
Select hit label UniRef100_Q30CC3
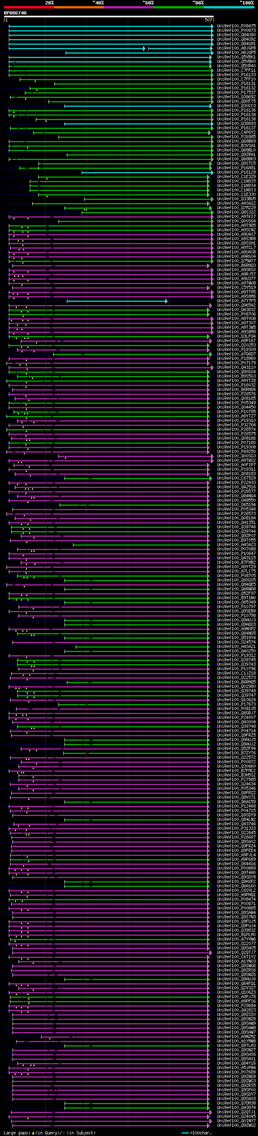[x=236, y=106]
